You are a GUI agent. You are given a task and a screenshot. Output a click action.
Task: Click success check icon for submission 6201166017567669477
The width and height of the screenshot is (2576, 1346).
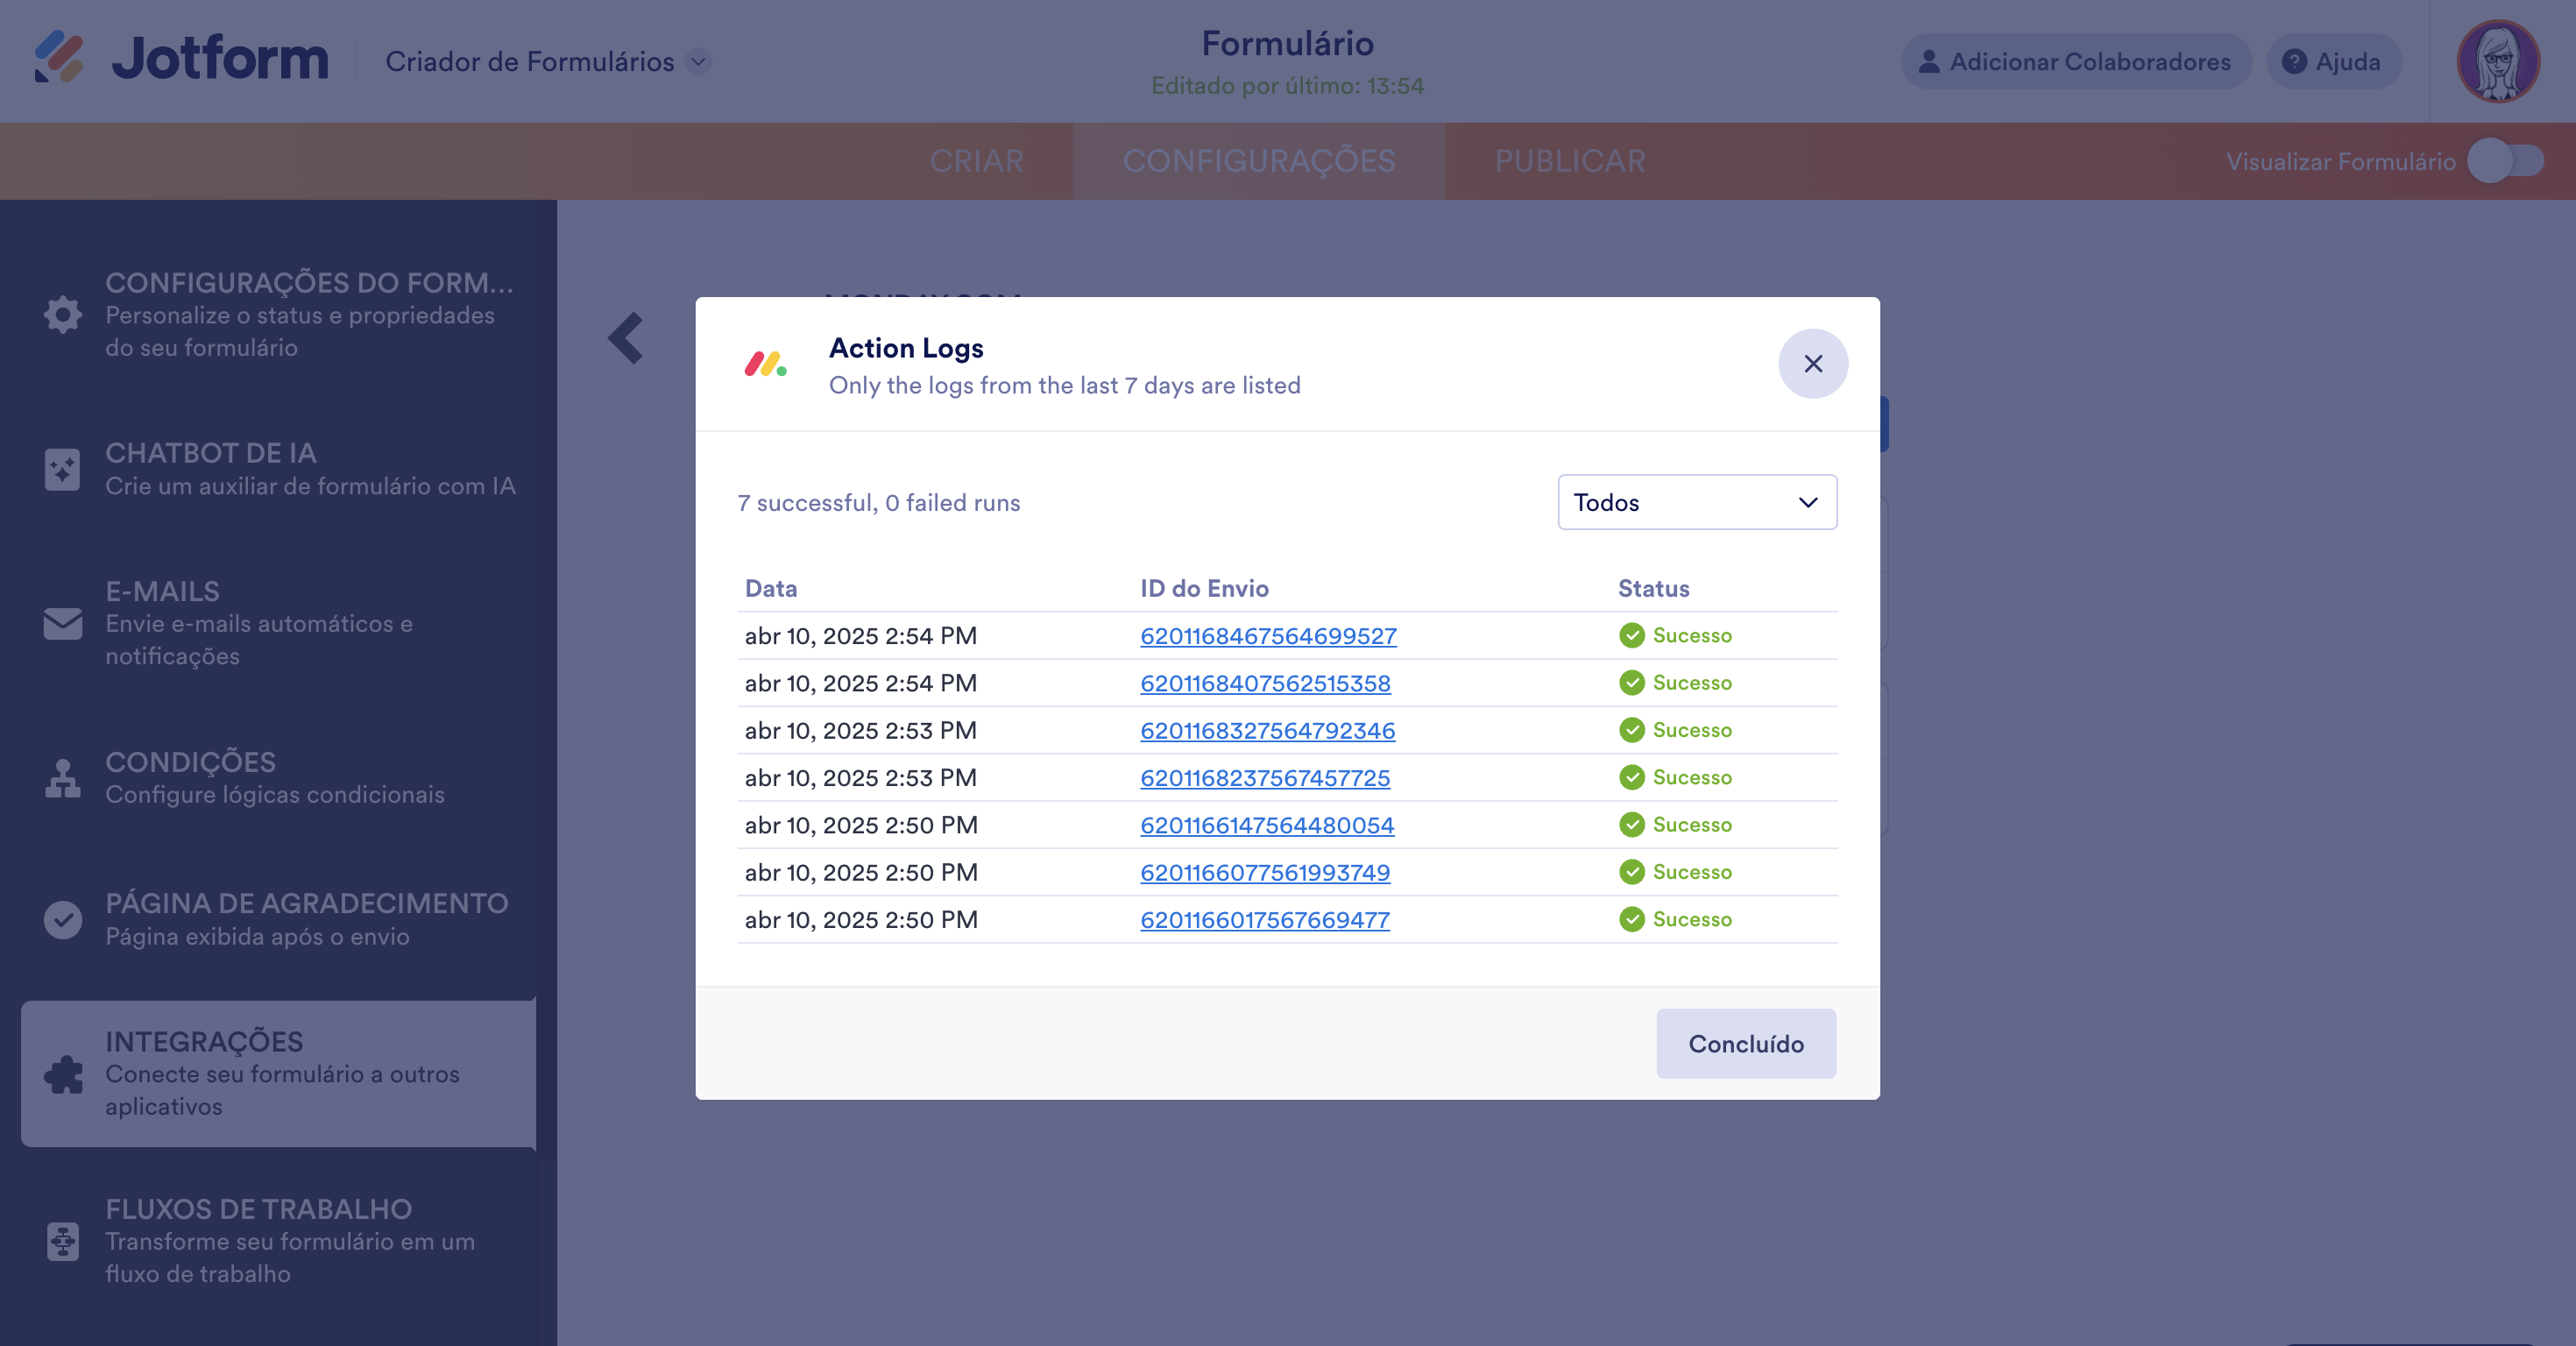click(x=1631, y=919)
